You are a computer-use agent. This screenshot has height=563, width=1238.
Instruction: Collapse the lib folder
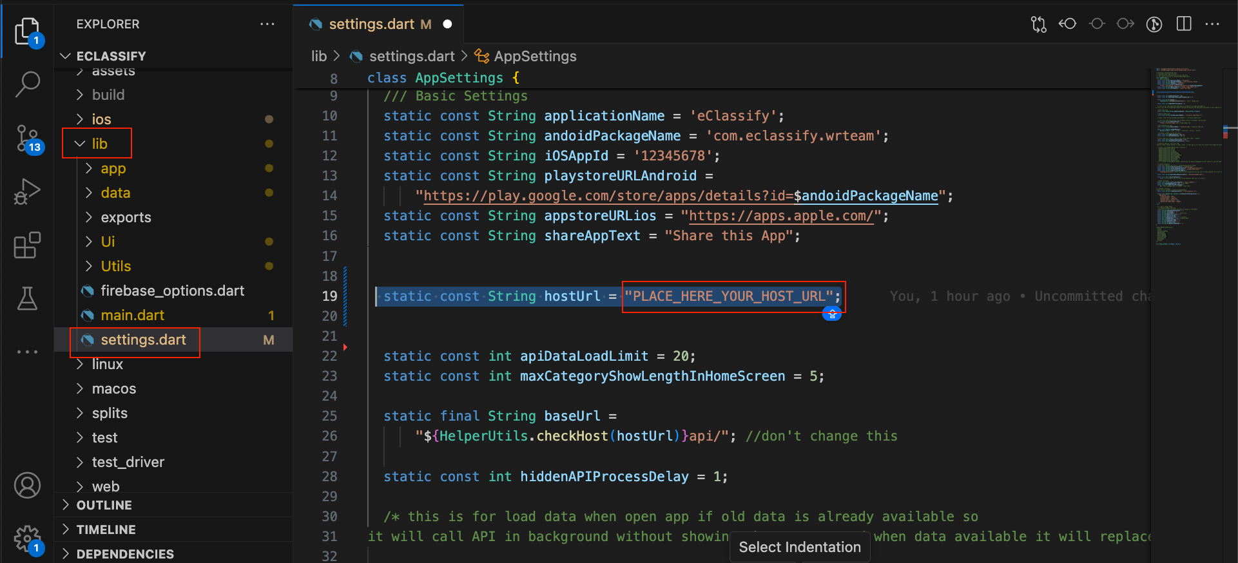coord(99,144)
